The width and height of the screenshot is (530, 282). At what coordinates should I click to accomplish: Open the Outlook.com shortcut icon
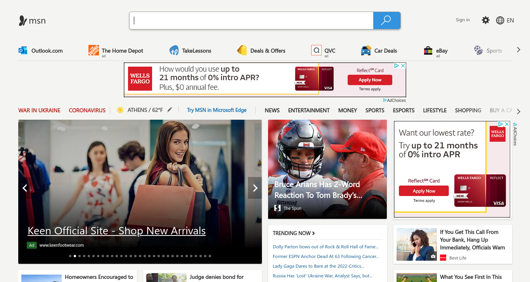23,50
